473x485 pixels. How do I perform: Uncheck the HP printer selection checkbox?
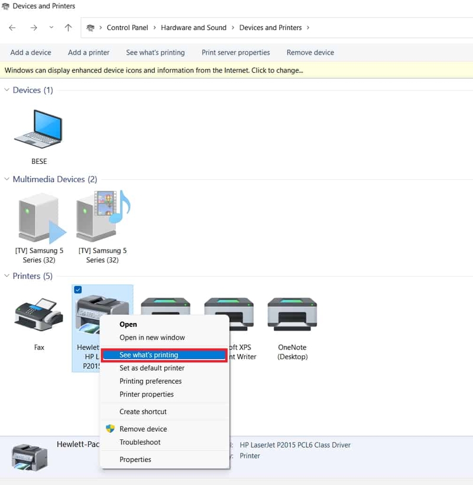[x=78, y=290]
